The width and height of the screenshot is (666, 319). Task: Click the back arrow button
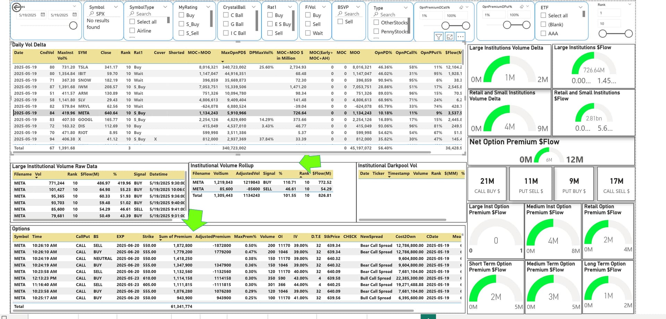[16, 7]
